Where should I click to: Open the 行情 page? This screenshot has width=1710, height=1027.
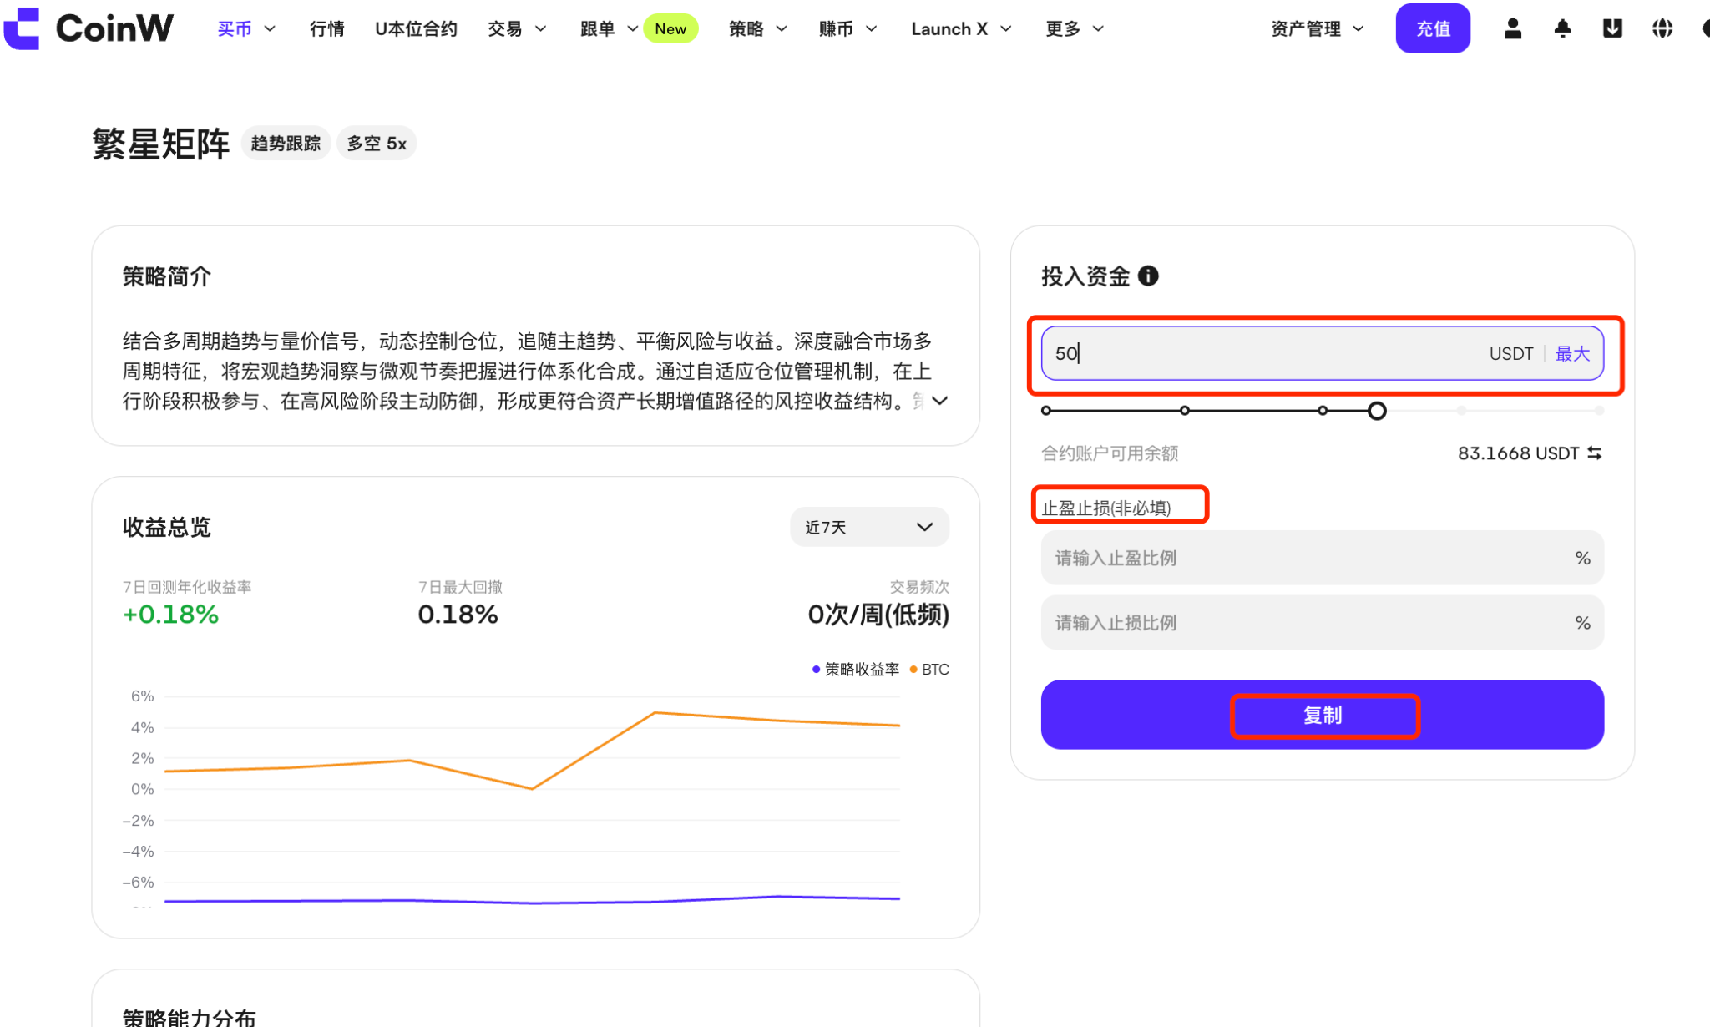[x=326, y=28]
